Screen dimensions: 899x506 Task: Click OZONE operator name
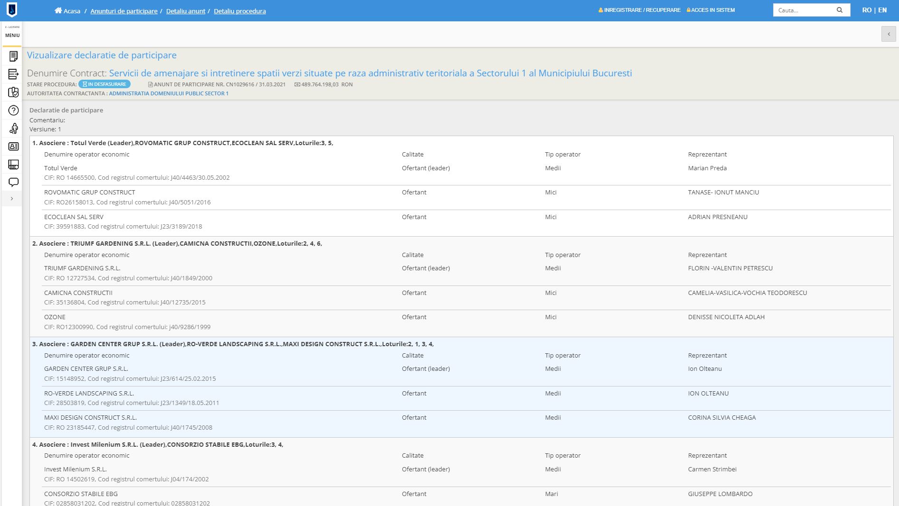(x=55, y=317)
